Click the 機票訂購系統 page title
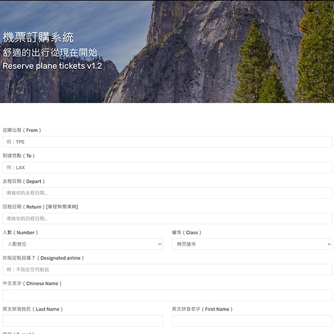 (38, 38)
